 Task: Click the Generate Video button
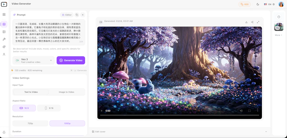[x=71, y=60]
